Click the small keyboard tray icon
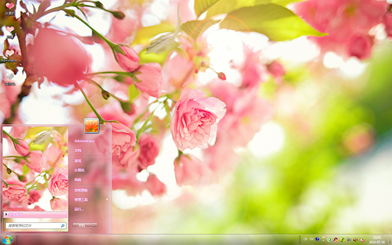Image resolution: width=392 pixels, height=245 pixels. [323, 238]
